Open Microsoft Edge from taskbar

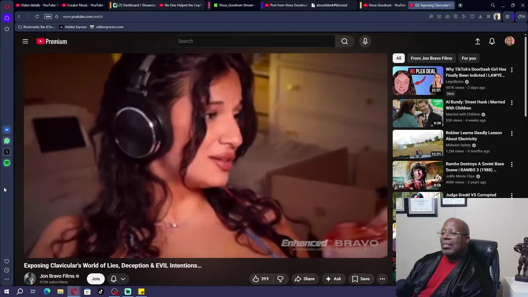coord(47,292)
